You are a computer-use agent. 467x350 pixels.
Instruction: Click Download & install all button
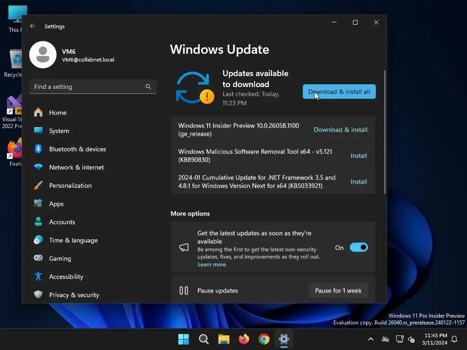339,92
